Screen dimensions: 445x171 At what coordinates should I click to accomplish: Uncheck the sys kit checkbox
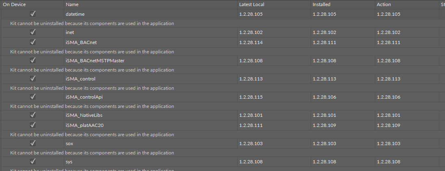click(x=33, y=161)
